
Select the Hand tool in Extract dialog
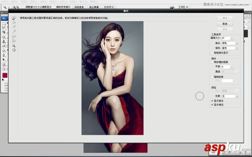click(x=14, y=50)
